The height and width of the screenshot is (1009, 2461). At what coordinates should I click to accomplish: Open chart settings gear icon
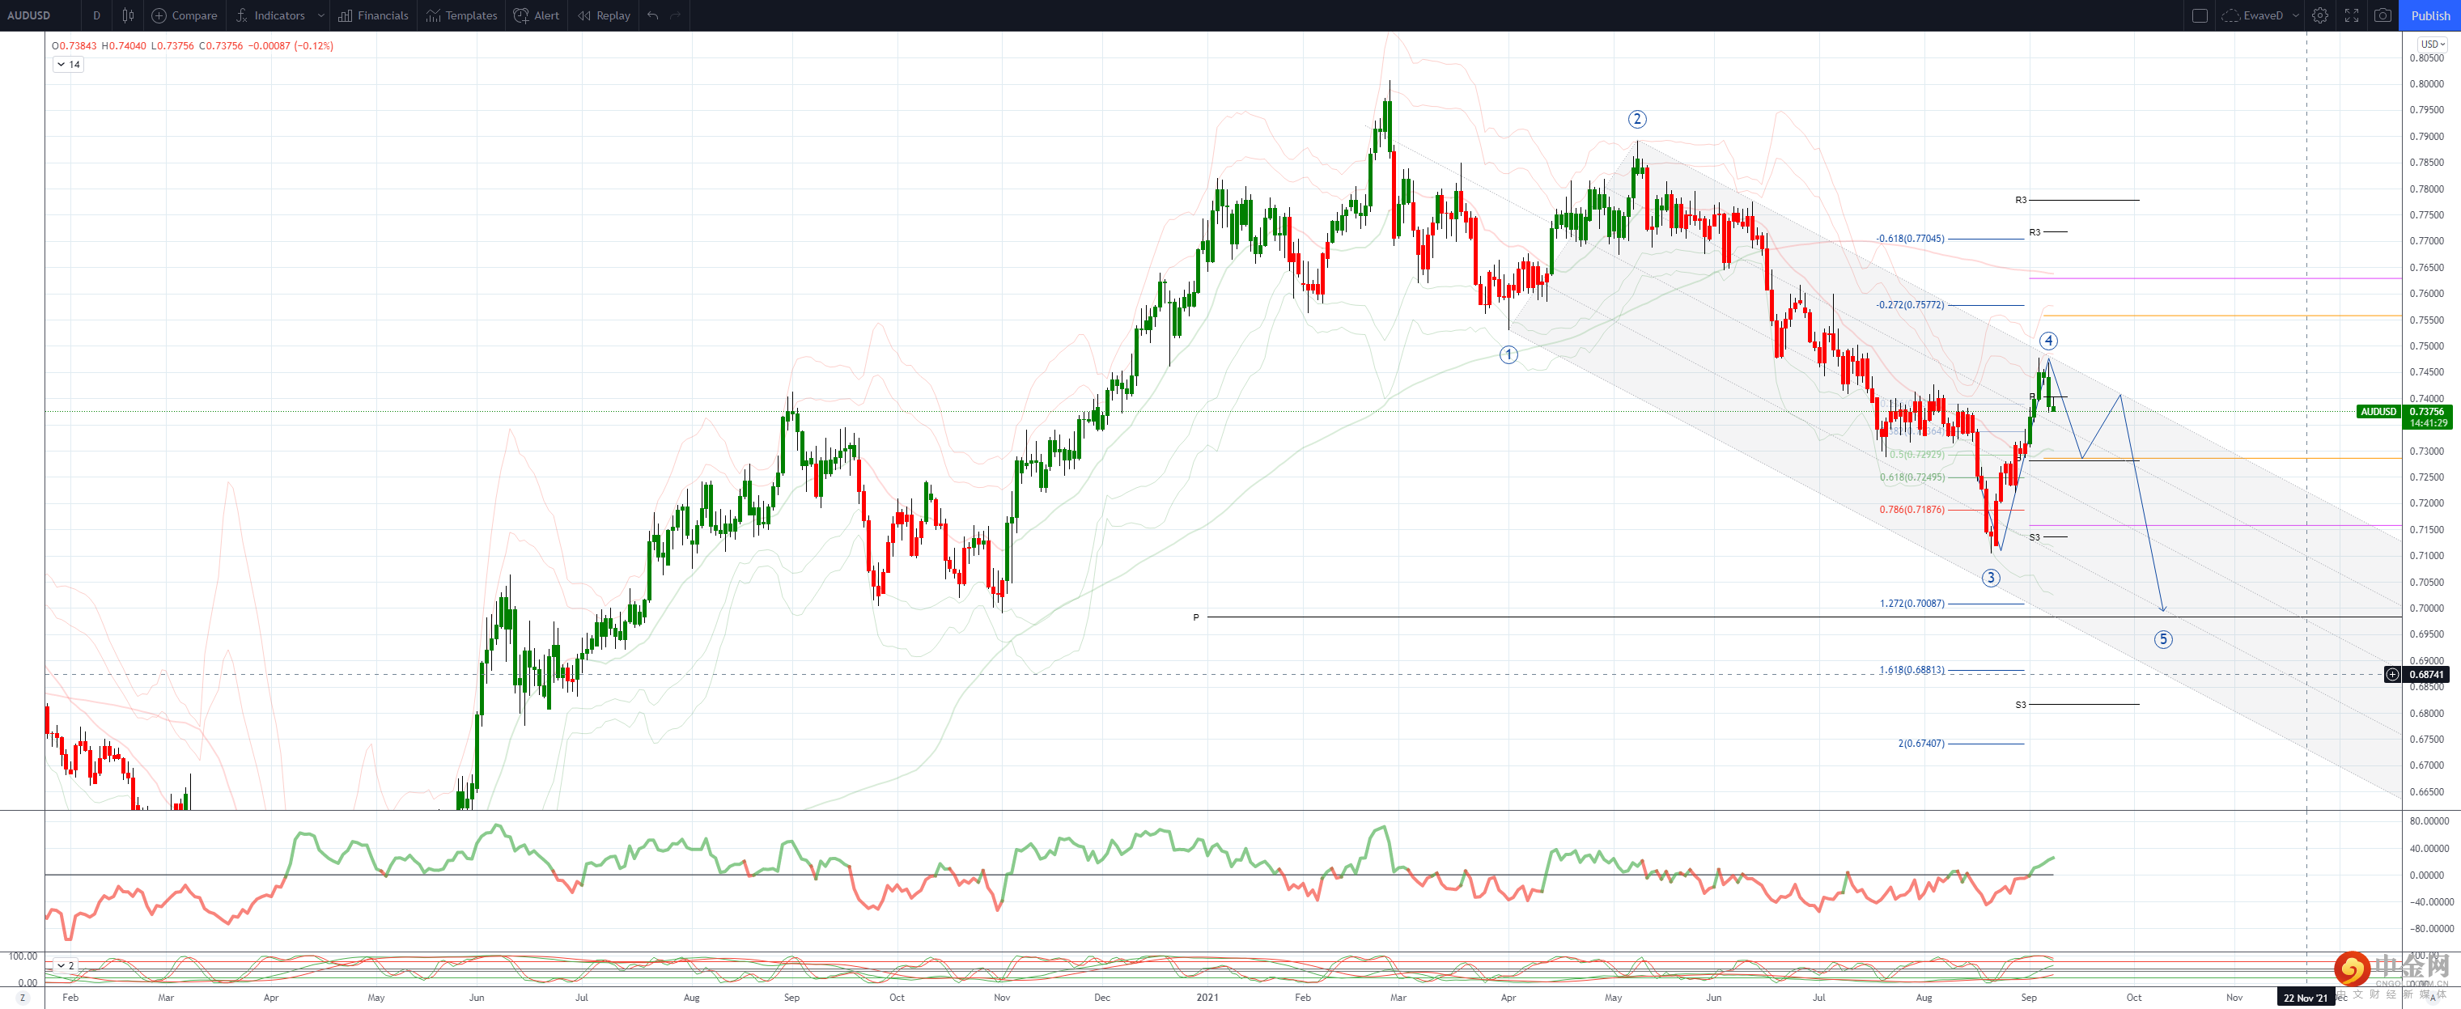2320,15
